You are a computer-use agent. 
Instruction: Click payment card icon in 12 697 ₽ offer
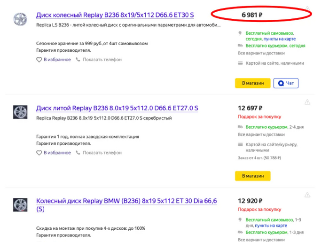click(240, 144)
